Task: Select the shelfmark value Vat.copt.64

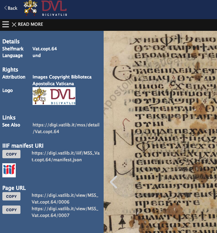Action: click(45, 49)
